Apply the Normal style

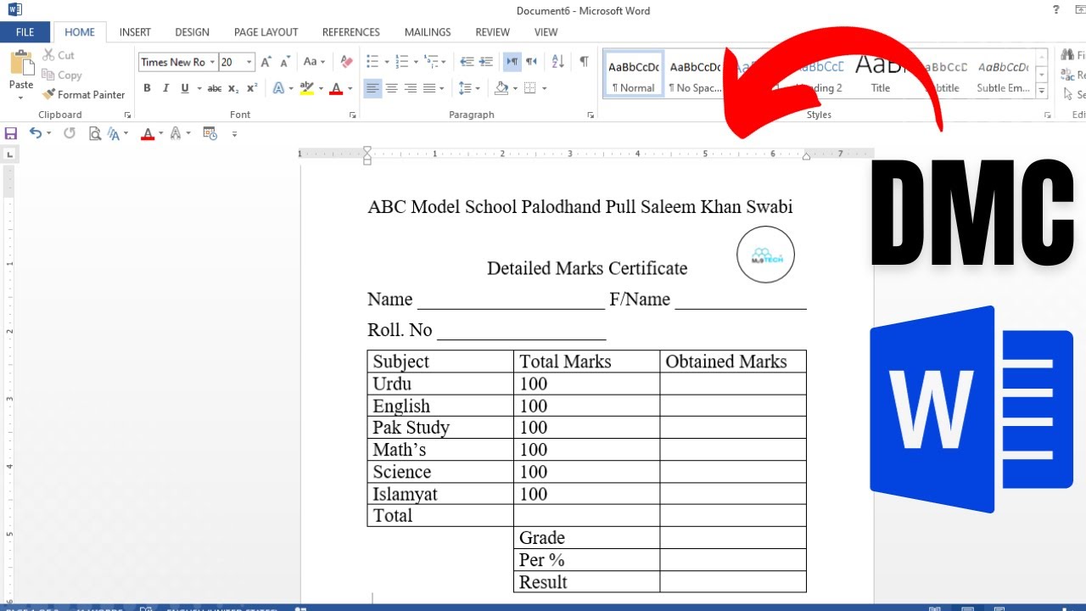(x=633, y=75)
